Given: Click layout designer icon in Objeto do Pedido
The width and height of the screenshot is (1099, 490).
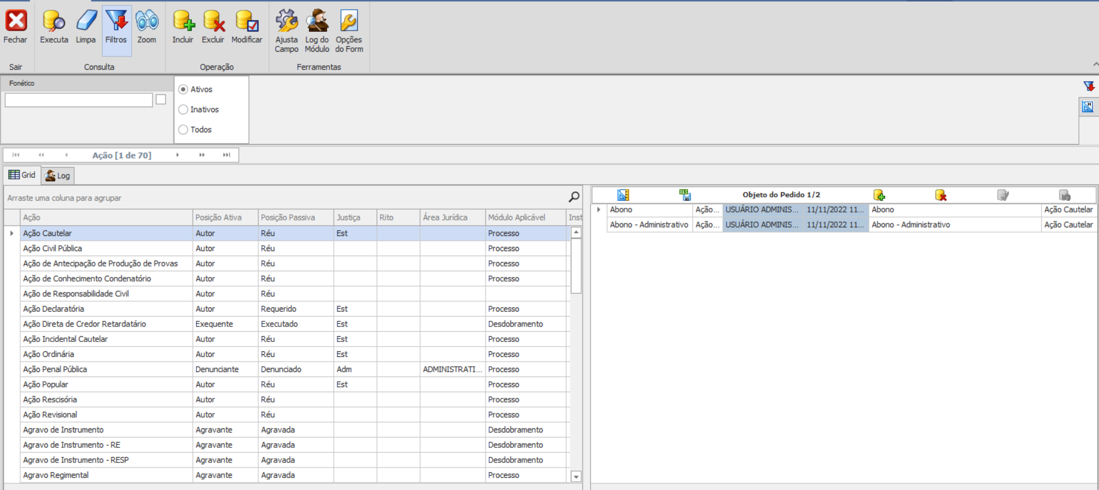Looking at the screenshot, I should pyautogui.click(x=623, y=195).
